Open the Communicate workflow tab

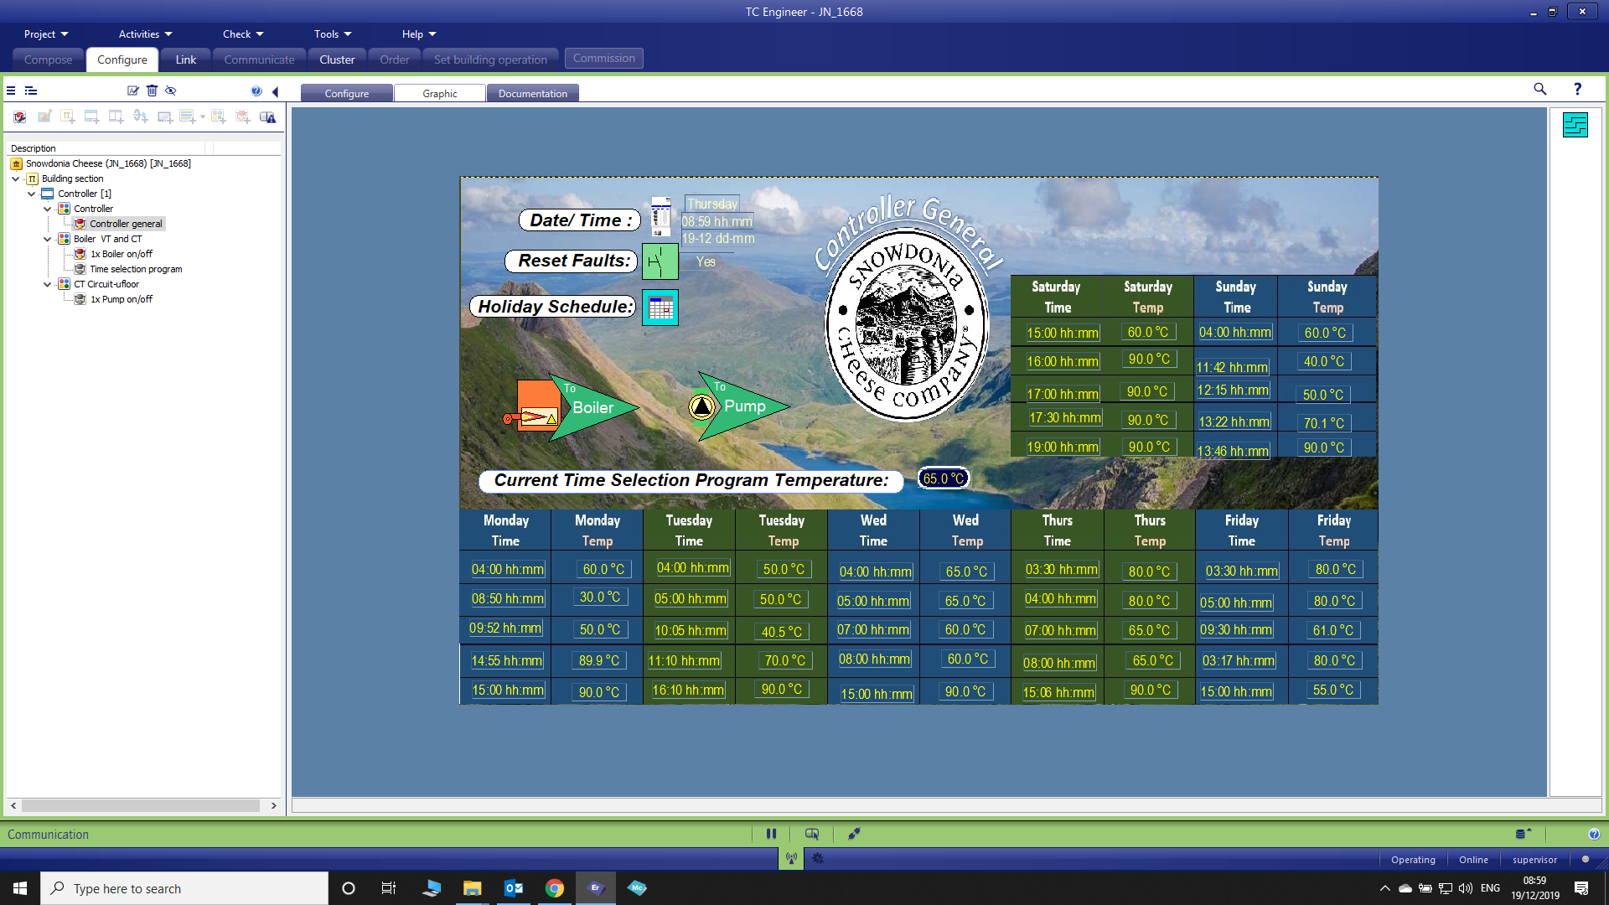point(259,59)
